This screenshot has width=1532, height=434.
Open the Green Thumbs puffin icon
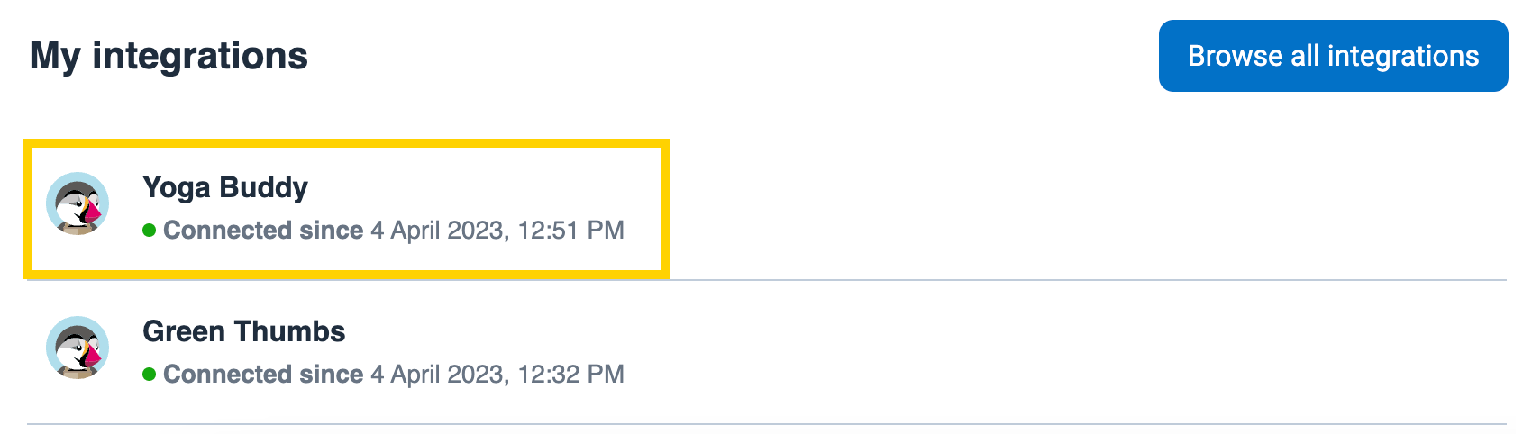click(x=78, y=348)
